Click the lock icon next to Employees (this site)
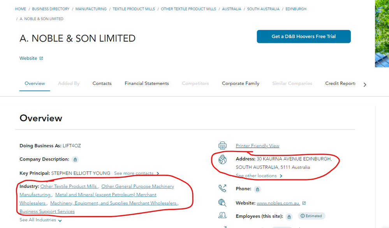Image resolution: width=389 pixels, height=228 pixels. 289,217
